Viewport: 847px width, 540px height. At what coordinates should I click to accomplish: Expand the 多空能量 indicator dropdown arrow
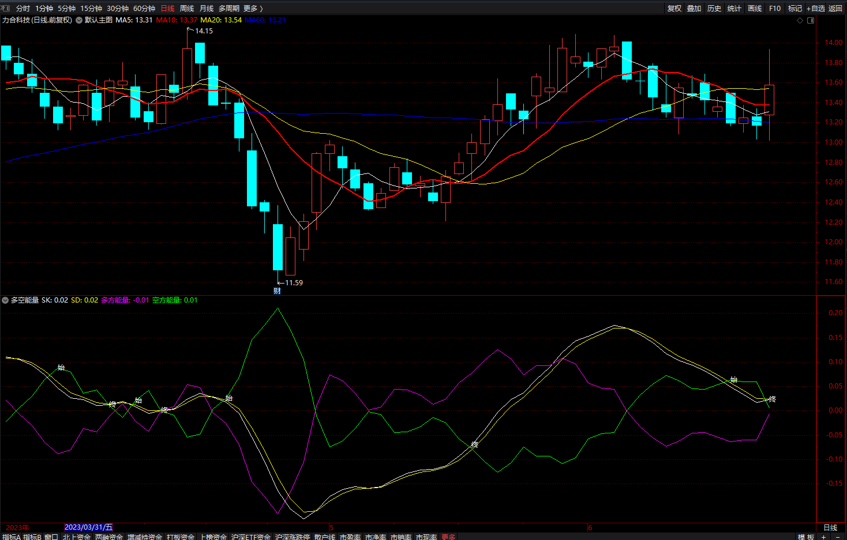[5, 300]
